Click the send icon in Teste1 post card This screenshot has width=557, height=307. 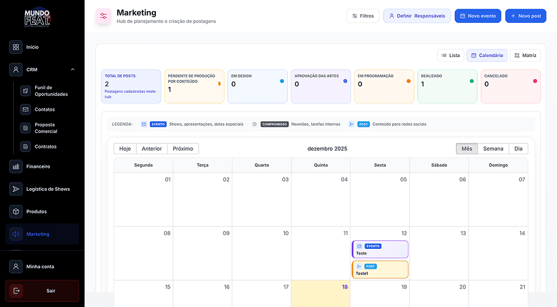point(359,267)
